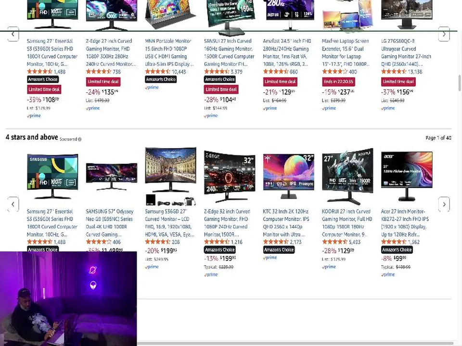Click the Samsung Odyssey ultrawide monitor image

pyautogui.click(x=111, y=176)
